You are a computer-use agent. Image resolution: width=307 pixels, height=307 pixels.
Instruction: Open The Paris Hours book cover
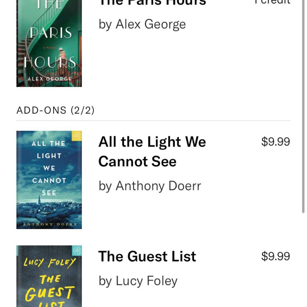(x=49, y=43)
